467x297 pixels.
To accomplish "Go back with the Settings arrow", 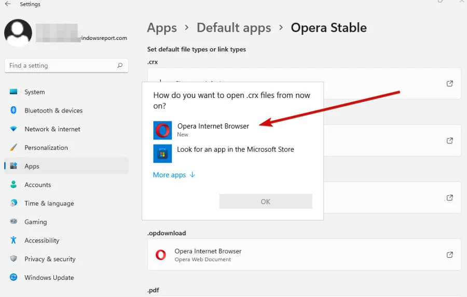I will coord(8,4).
